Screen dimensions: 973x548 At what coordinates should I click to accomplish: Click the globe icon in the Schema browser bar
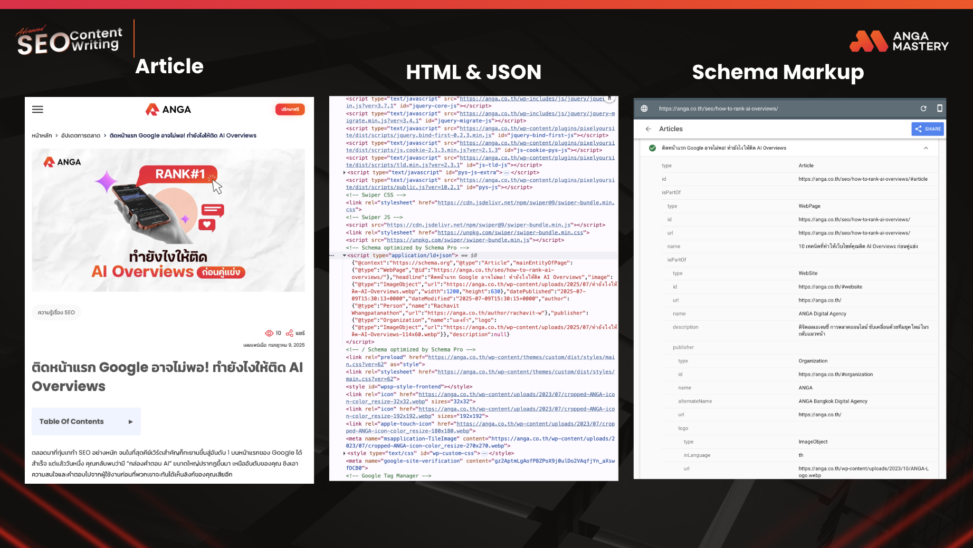point(644,109)
